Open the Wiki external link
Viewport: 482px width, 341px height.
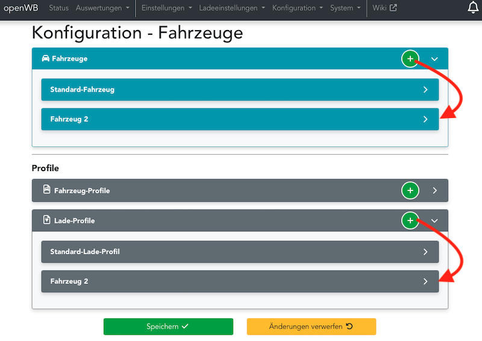click(384, 8)
